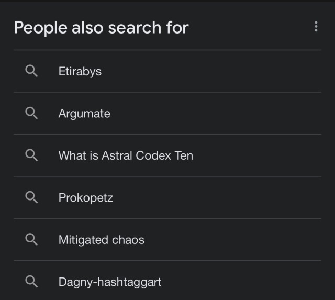Click the search icon beside Etirabys

click(x=31, y=71)
